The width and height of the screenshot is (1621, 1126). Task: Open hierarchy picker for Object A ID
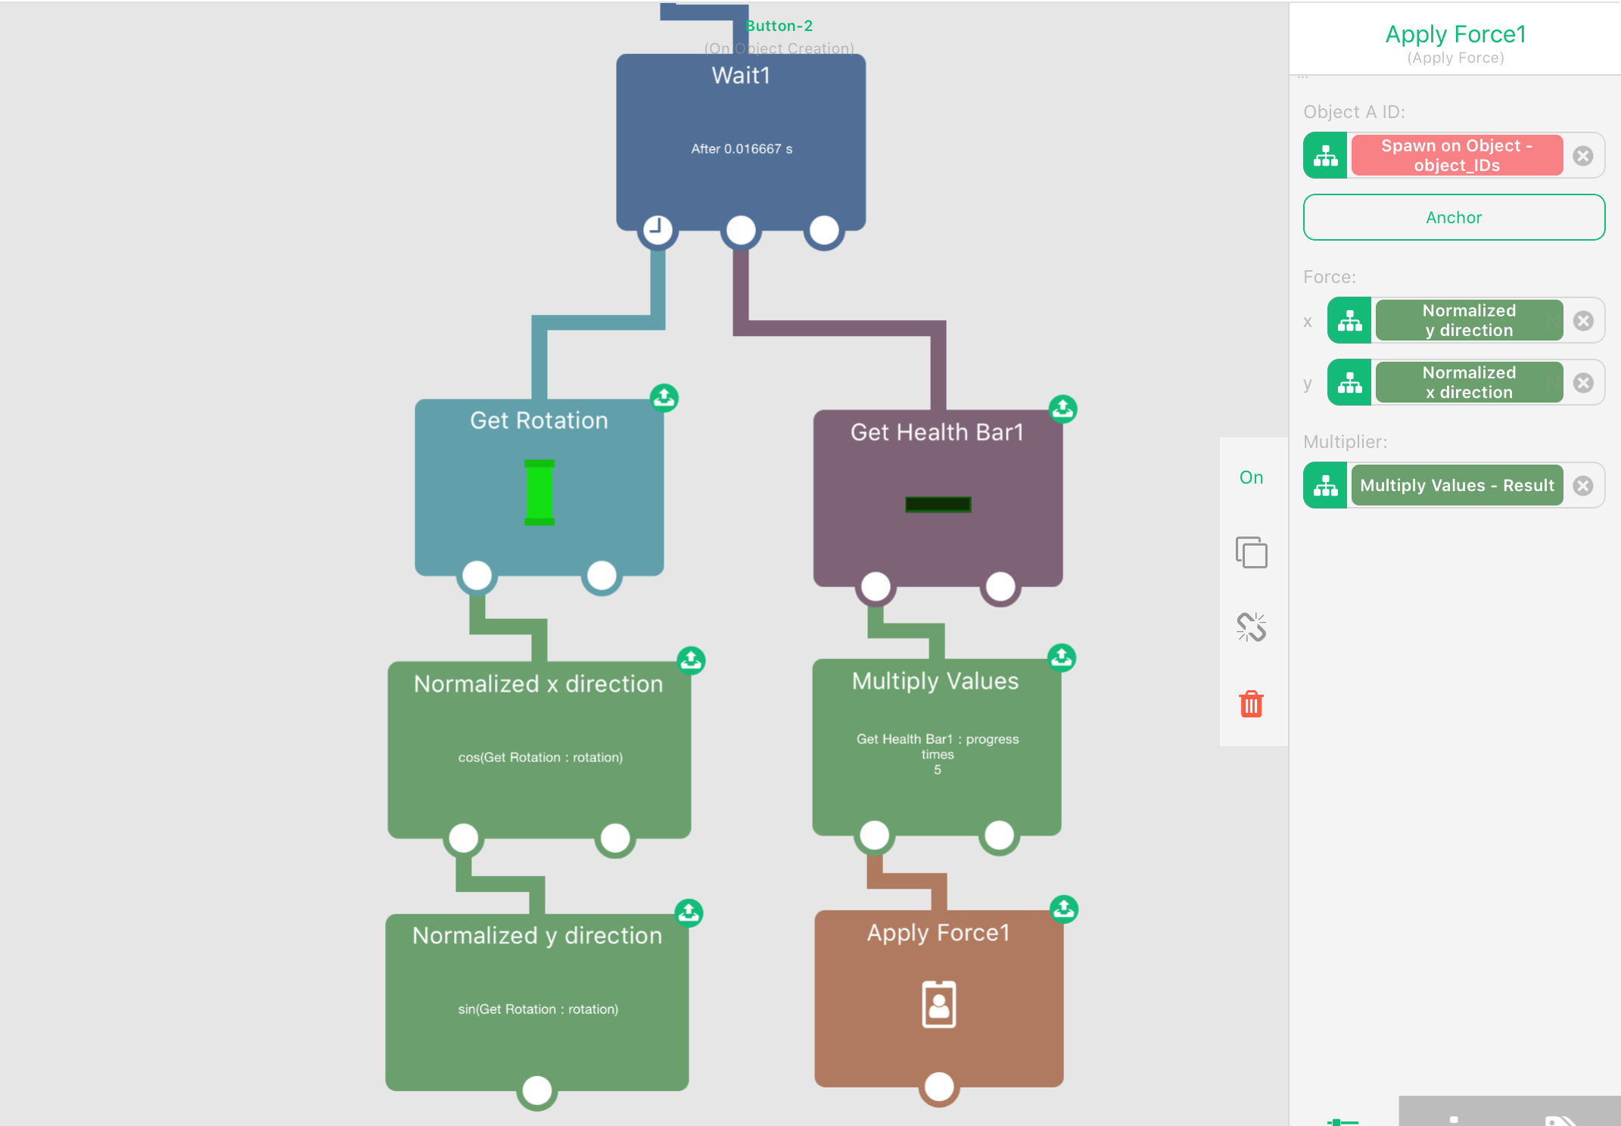pyautogui.click(x=1325, y=156)
